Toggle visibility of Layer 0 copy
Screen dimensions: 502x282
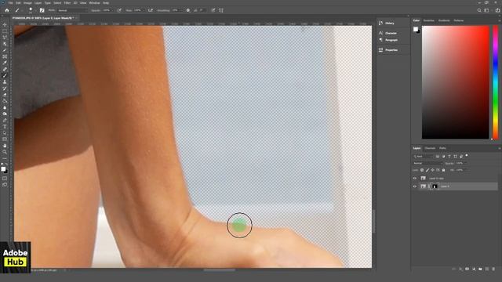(415, 178)
